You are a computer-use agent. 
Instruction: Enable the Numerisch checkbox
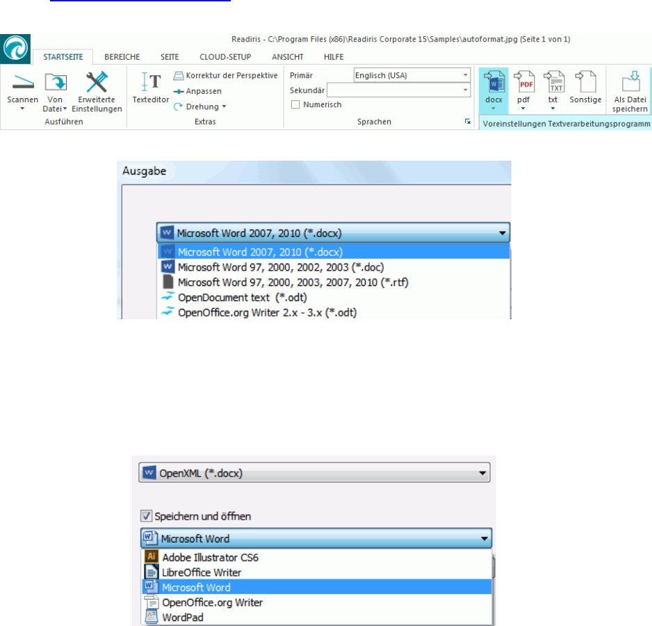point(295,104)
